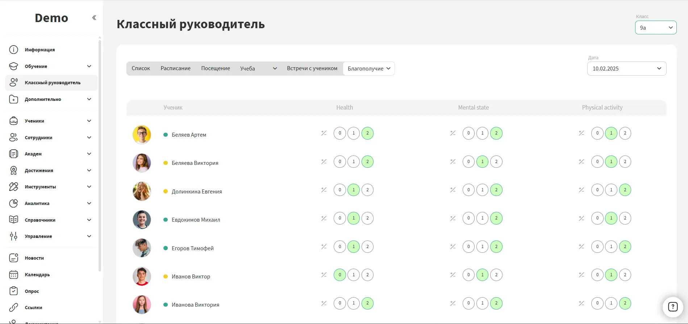Open student Долинкина Евгения's name link
The width and height of the screenshot is (688, 324).
tap(197, 192)
